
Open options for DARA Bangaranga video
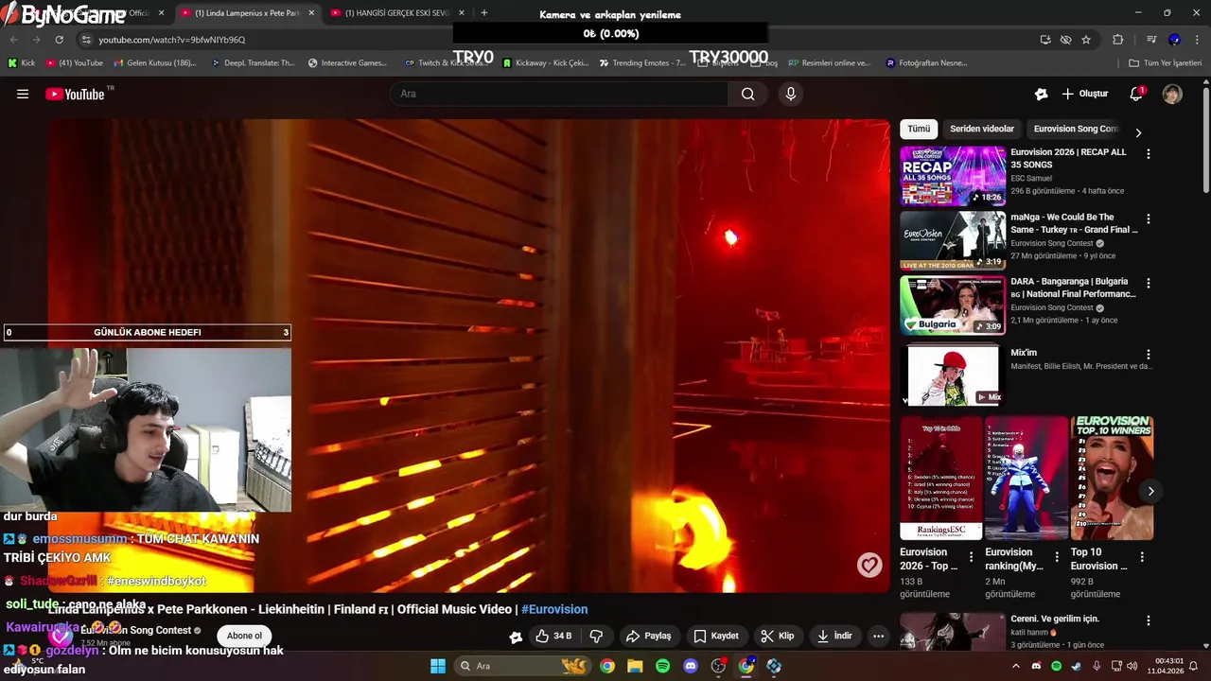[x=1149, y=283]
